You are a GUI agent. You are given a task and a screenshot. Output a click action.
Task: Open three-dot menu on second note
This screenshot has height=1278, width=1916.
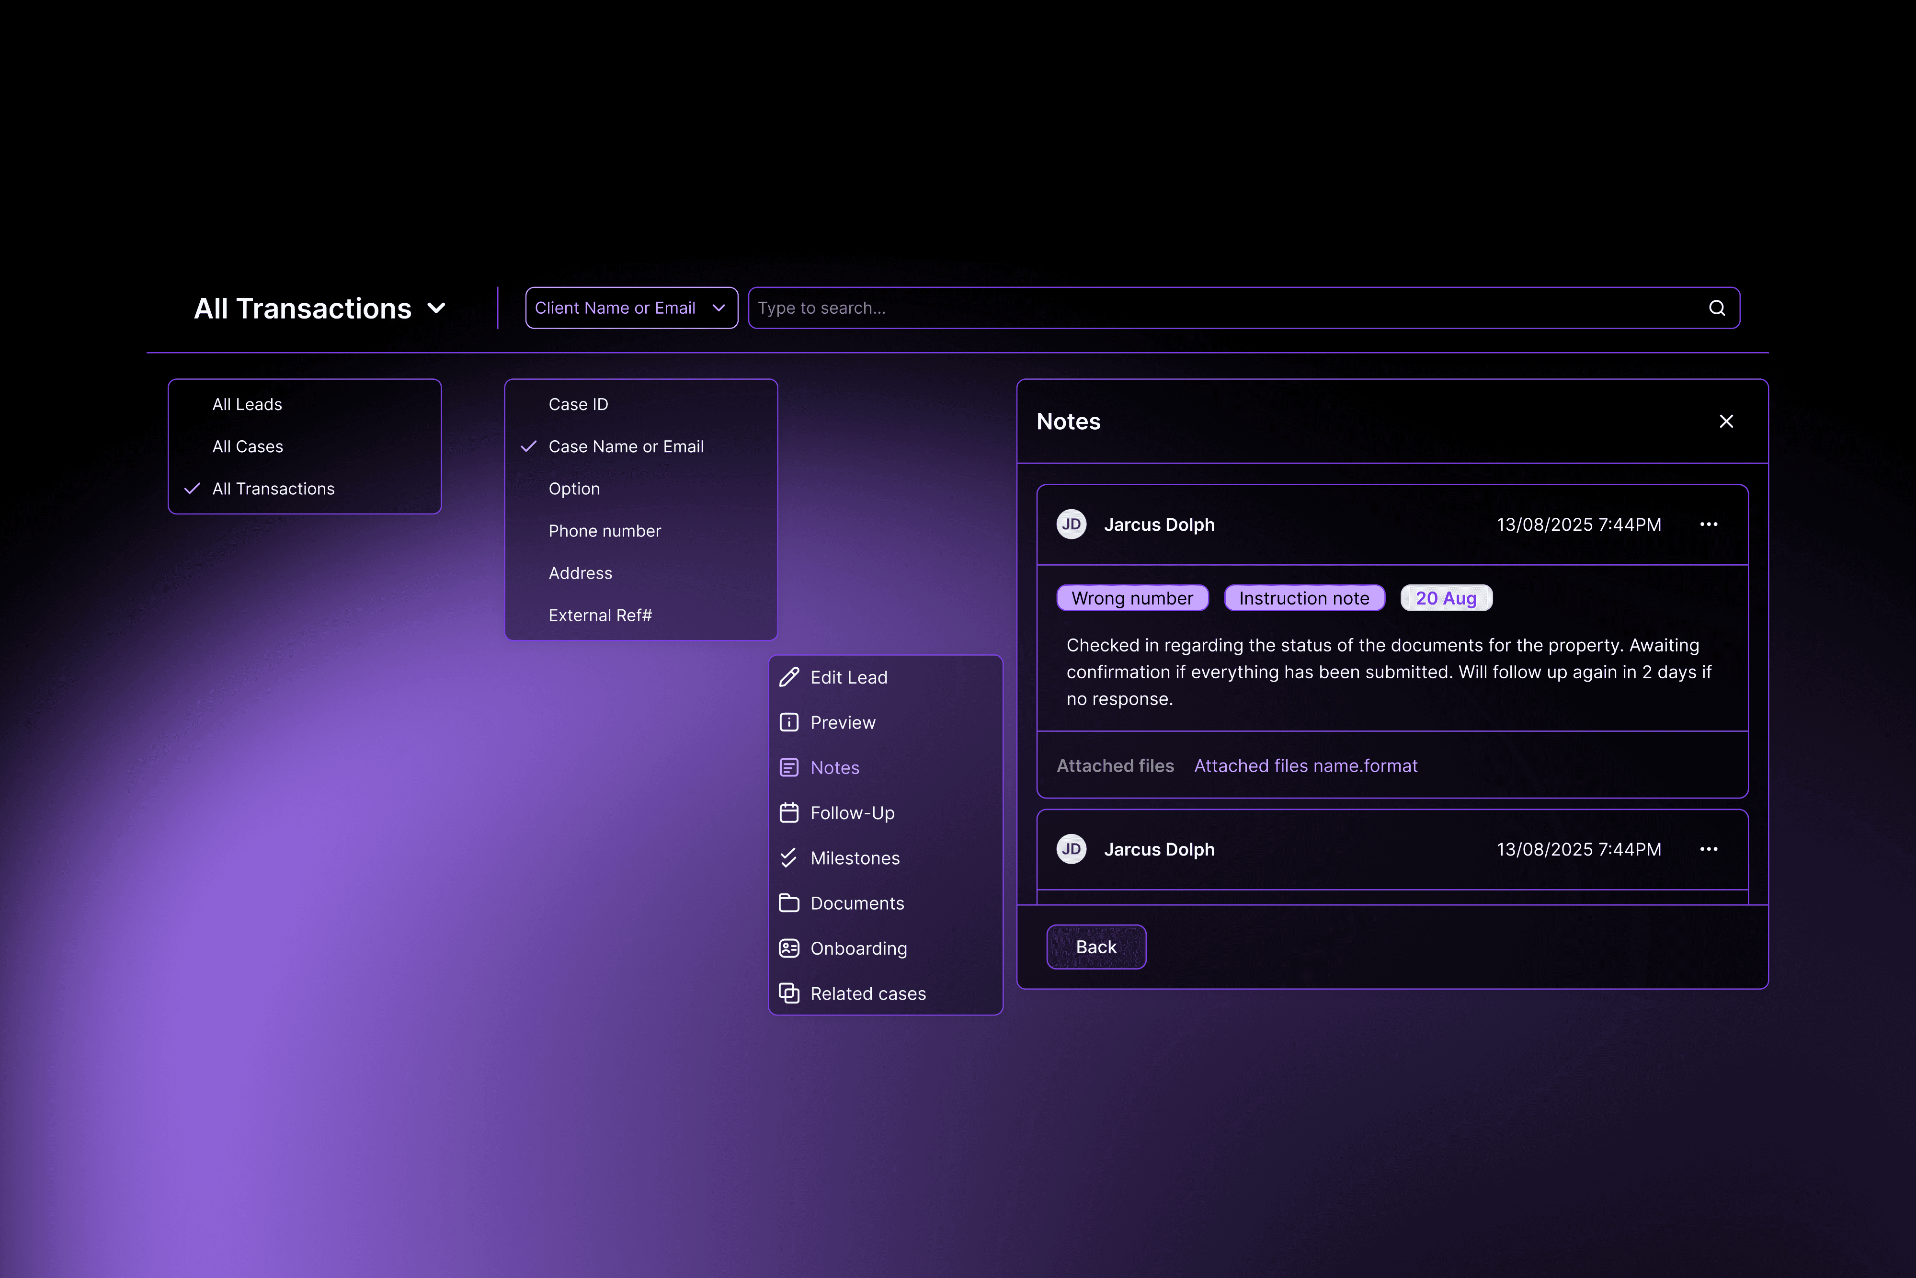pyautogui.click(x=1708, y=849)
